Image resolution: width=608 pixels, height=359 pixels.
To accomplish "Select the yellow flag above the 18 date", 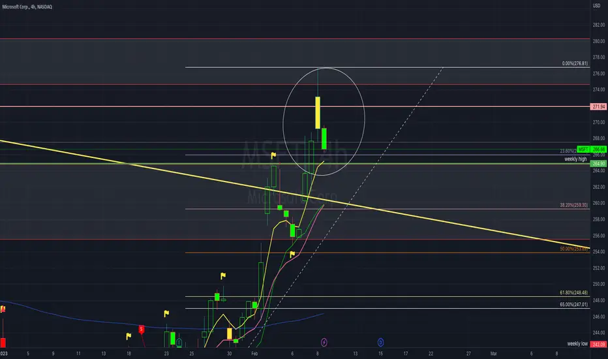I will 129,336.
